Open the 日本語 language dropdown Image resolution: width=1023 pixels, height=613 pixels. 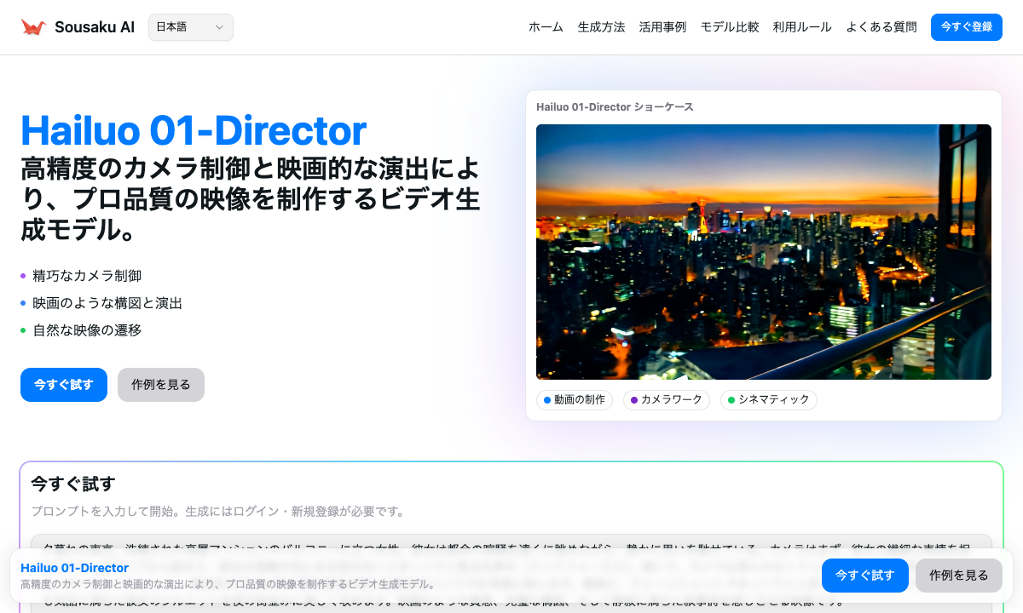pyautogui.click(x=191, y=27)
